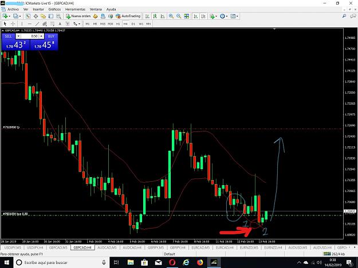Toggle Chart Shift button

point(203,16)
